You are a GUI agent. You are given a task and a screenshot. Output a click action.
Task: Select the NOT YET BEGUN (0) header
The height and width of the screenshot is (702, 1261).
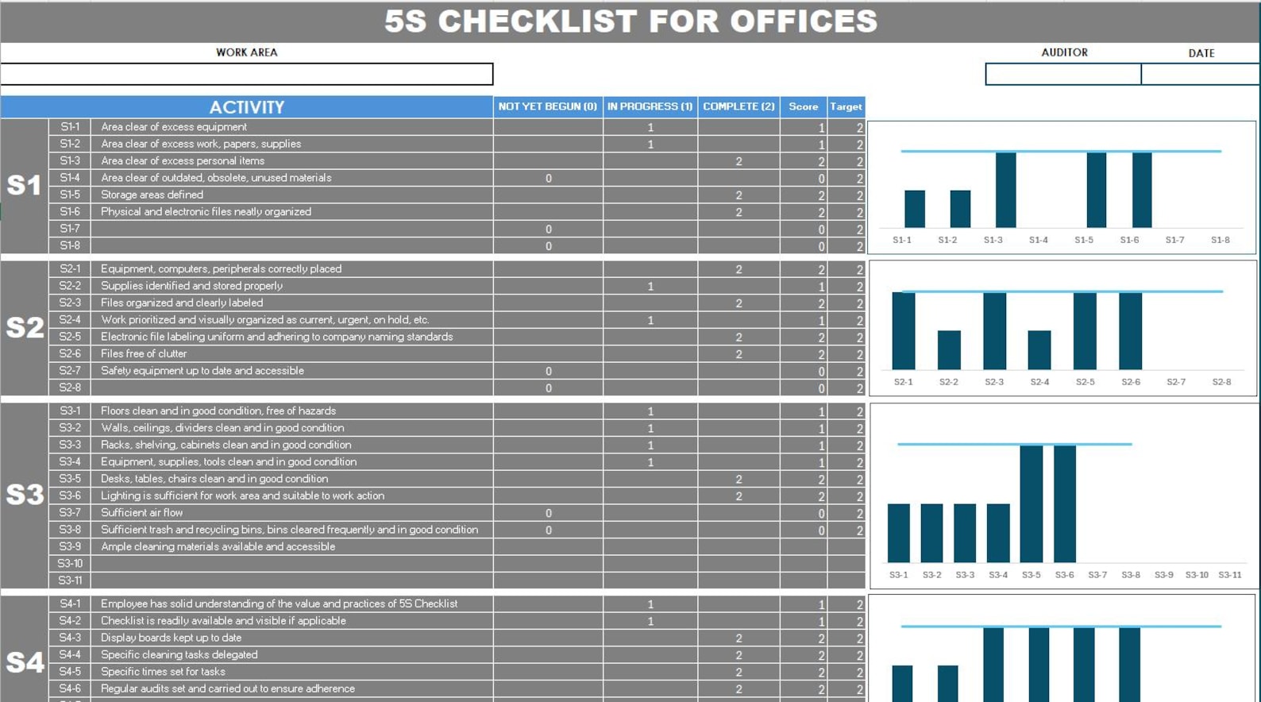point(548,107)
